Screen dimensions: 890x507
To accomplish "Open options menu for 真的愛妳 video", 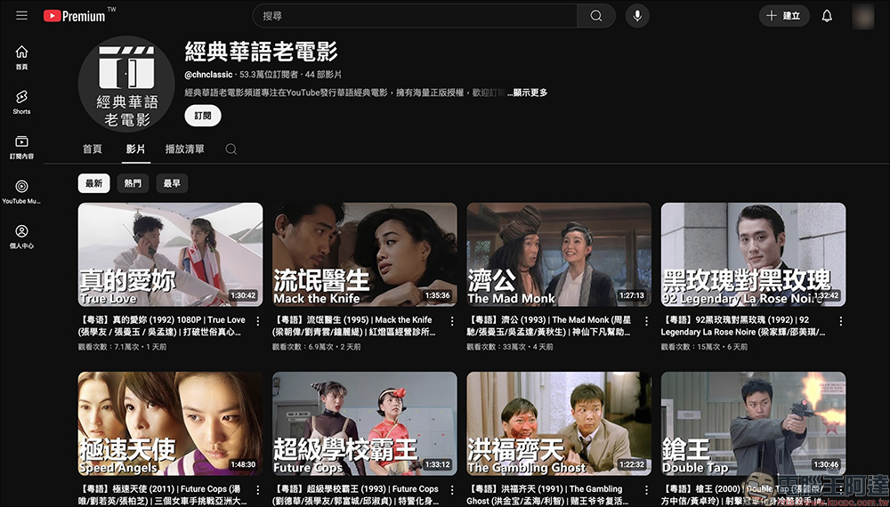I will [258, 322].
